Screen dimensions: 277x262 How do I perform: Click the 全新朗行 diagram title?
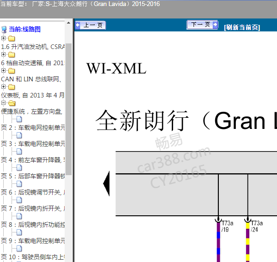(x=186, y=121)
